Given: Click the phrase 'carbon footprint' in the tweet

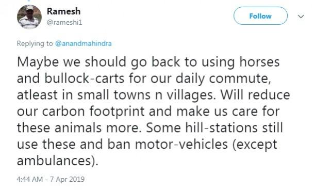Looking at the screenshot, I should coord(93,111).
